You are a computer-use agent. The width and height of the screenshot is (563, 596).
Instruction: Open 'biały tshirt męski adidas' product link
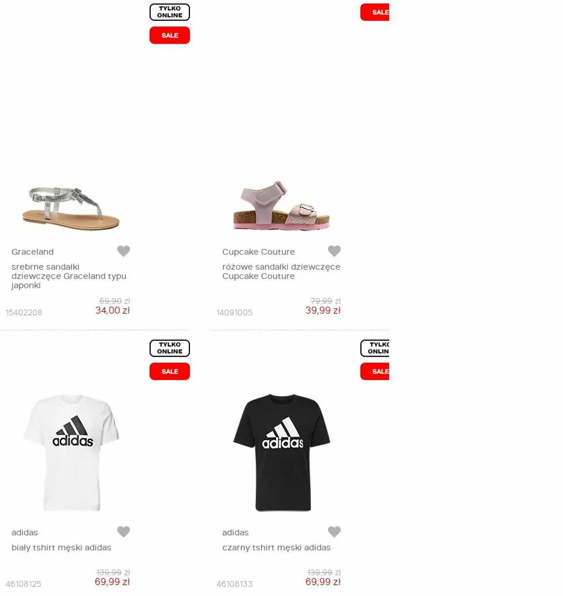[61, 548]
